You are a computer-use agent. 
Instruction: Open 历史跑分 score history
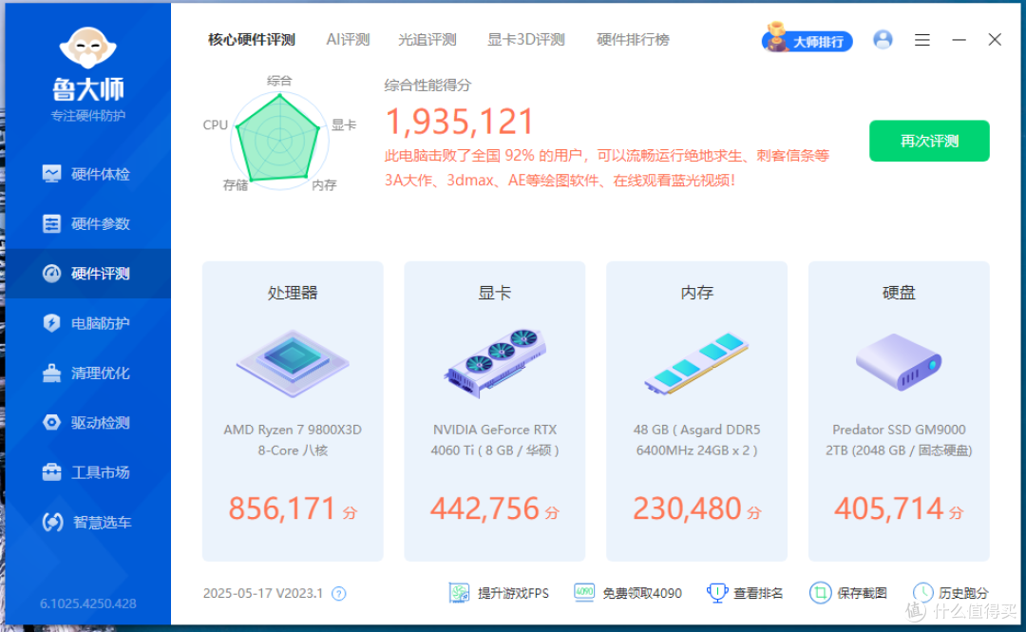(x=963, y=593)
